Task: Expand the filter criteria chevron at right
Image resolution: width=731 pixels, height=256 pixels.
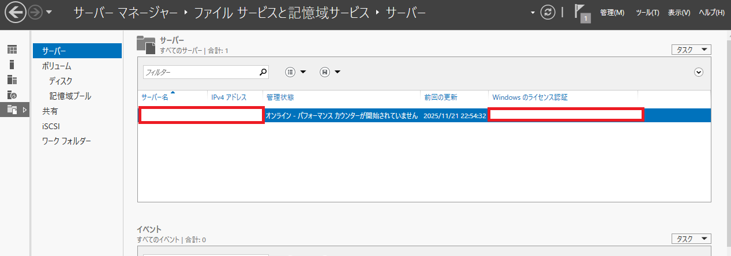Action: pos(699,72)
